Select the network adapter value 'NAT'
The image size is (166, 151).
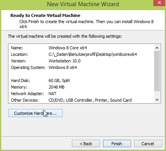pos(52,94)
